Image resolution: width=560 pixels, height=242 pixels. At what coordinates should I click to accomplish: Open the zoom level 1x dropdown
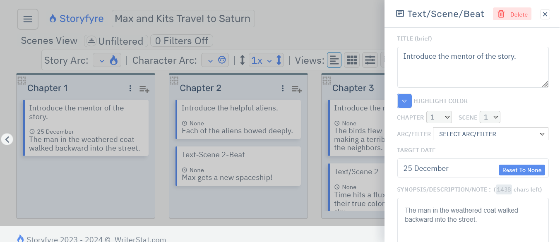(260, 60)
